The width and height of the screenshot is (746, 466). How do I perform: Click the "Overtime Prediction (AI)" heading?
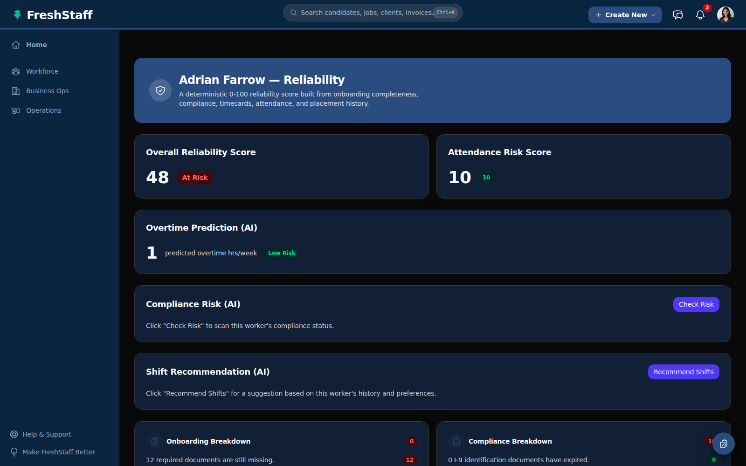202,228
